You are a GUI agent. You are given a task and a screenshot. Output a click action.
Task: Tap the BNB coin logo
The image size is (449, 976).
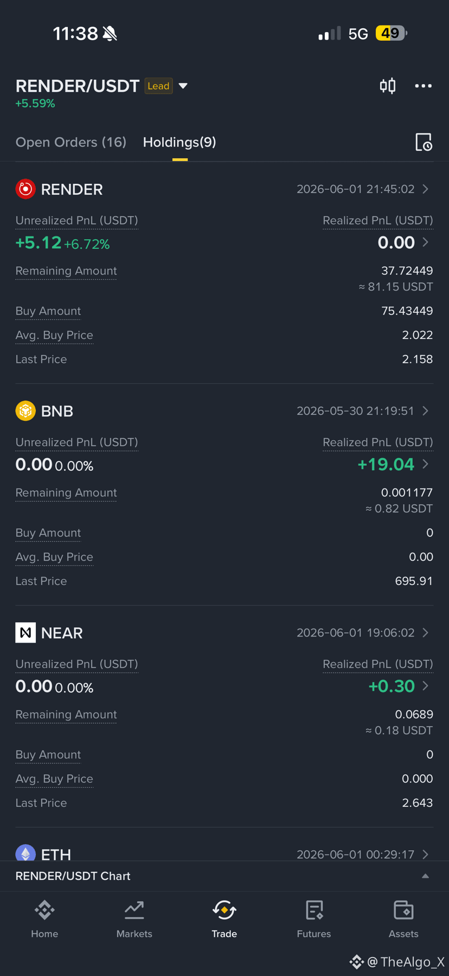(25, 411)
